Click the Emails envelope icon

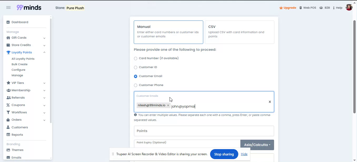point(8,158)
